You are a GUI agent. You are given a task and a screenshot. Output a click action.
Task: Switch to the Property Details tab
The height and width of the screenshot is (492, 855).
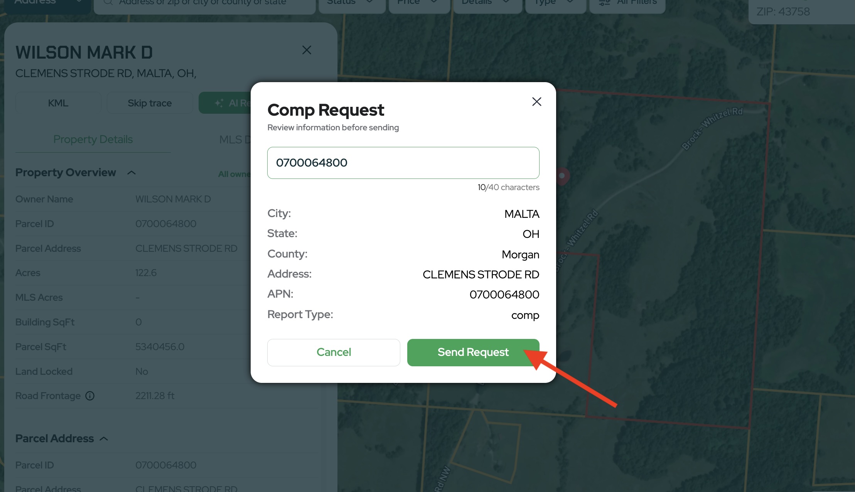[x=93, y=140]
